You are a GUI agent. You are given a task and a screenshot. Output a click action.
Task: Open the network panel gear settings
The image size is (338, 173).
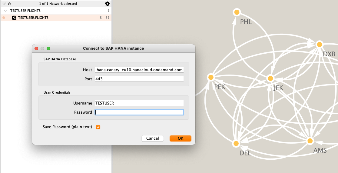pos(107,4)
